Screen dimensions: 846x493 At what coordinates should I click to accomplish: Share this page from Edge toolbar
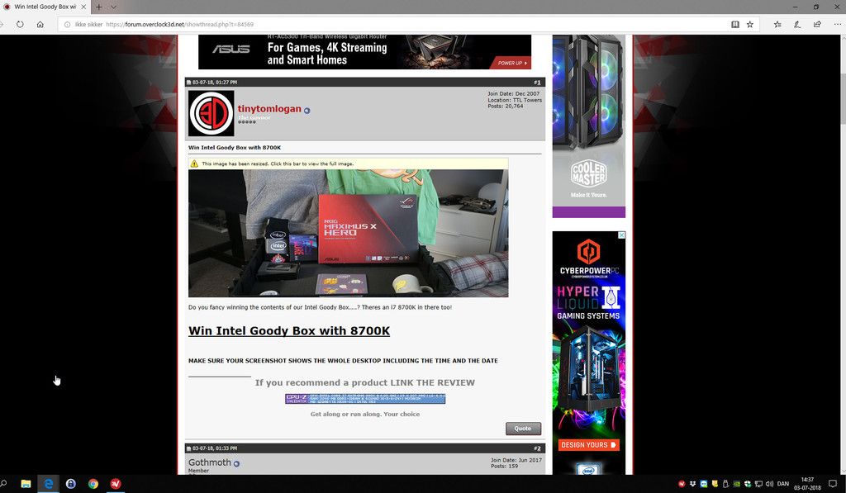click(x=817, y=24)
